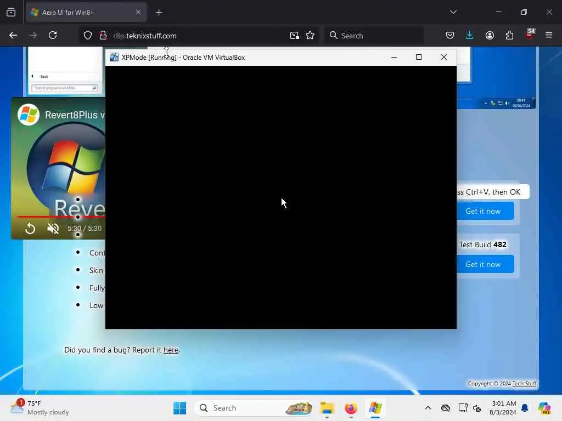Image resolution: width=562 pixels, height=421 pixels.
Task: Open the Firefox downloads panel
Action: pos(470,35)
